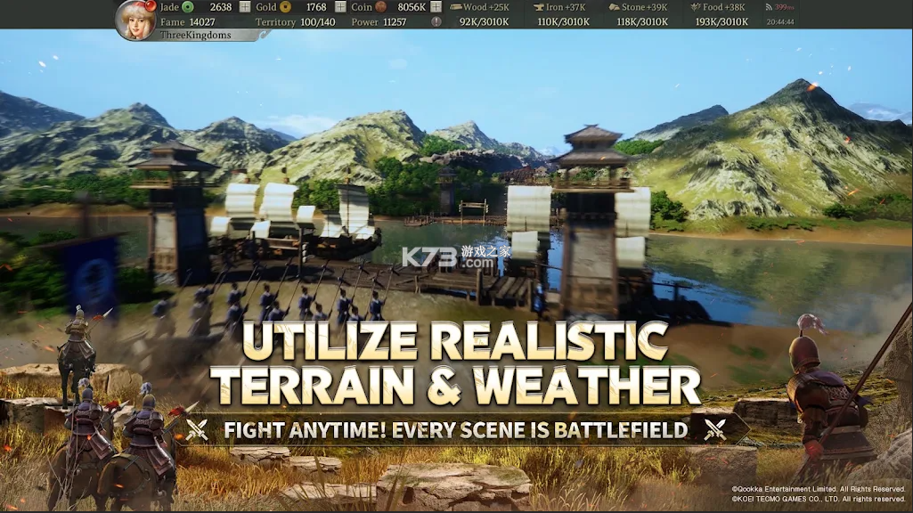Click the 399ms latency readout
913x513 pixels.
[785, 7]
